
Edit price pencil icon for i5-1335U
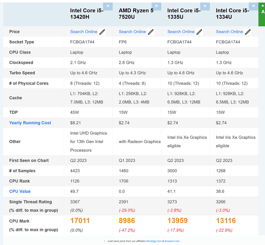pyautogui.click(x=199, y=32)
